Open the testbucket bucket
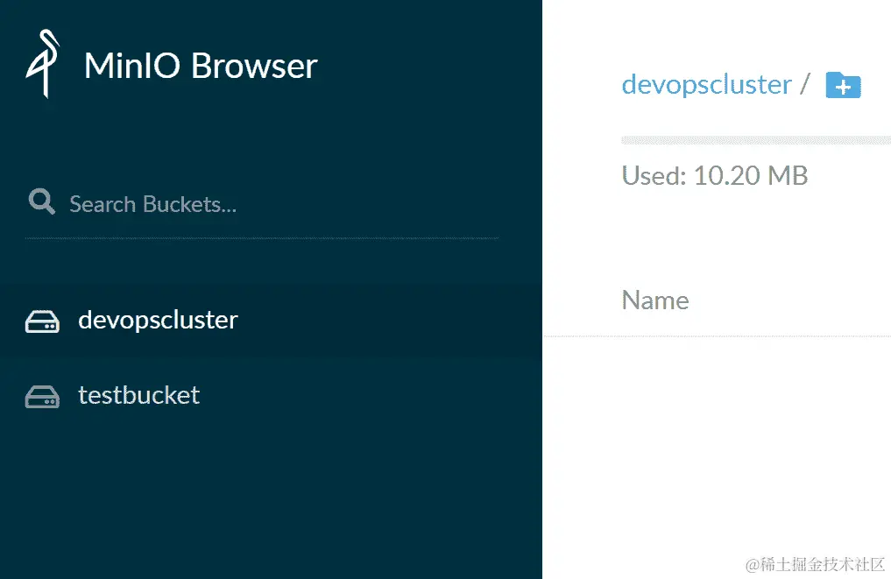 point(271,395)
